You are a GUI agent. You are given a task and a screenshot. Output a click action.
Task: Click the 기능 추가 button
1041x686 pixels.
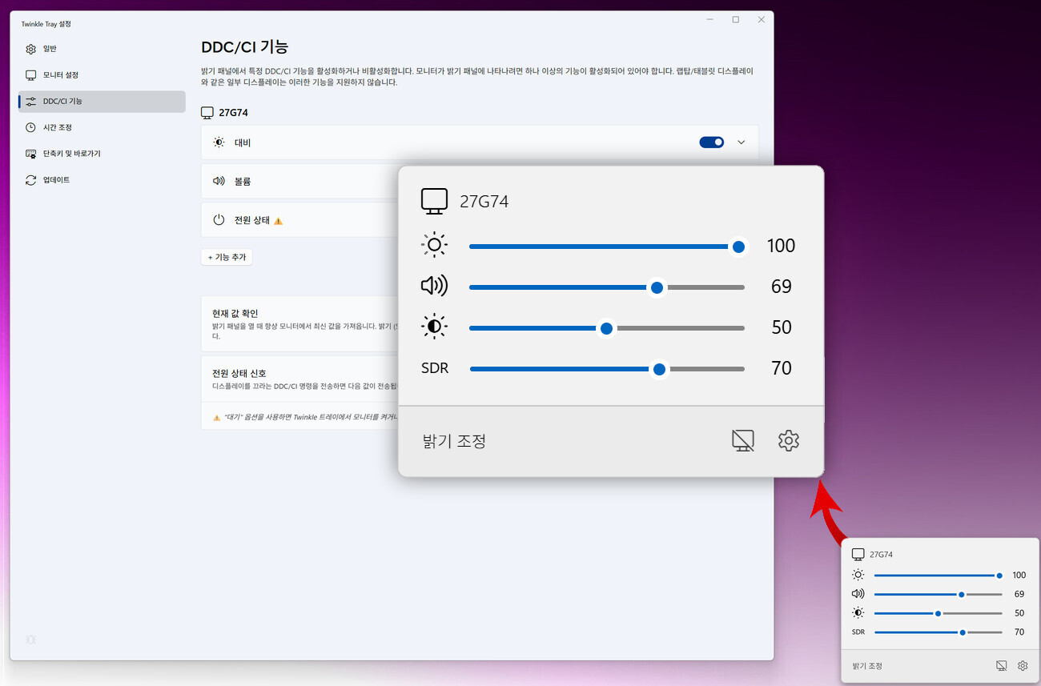click(227, 256)
